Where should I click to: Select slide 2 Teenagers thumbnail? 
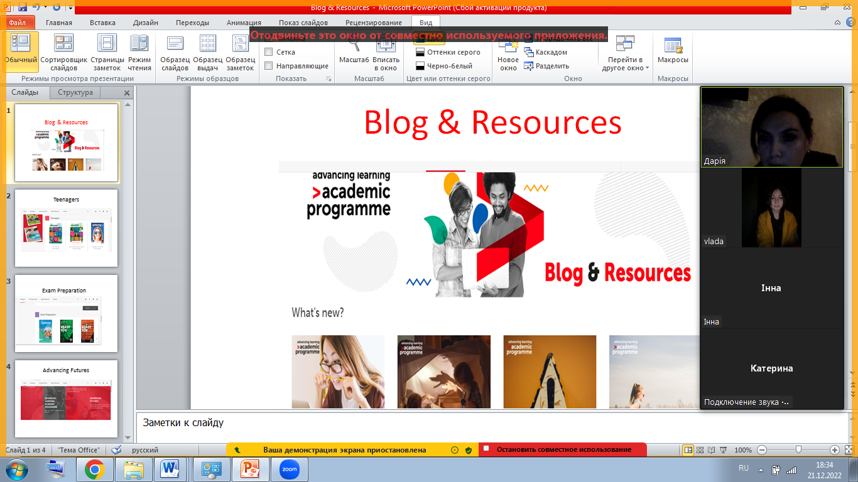click(66, 228)
